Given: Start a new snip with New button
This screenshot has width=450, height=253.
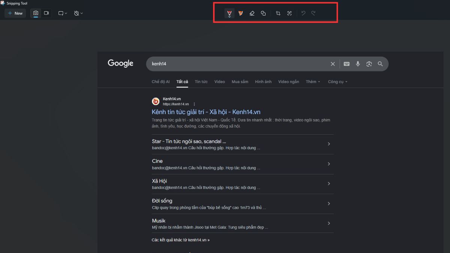Looking at the screenshot, I should [15, 13].
